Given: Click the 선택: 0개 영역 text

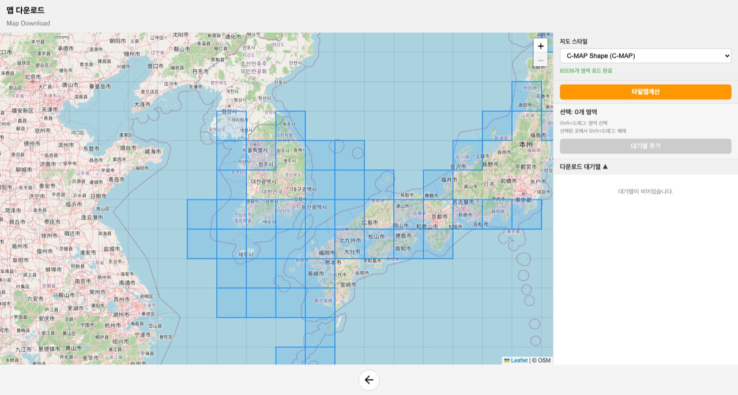Looking at the screenshot, I should (578, 112).
